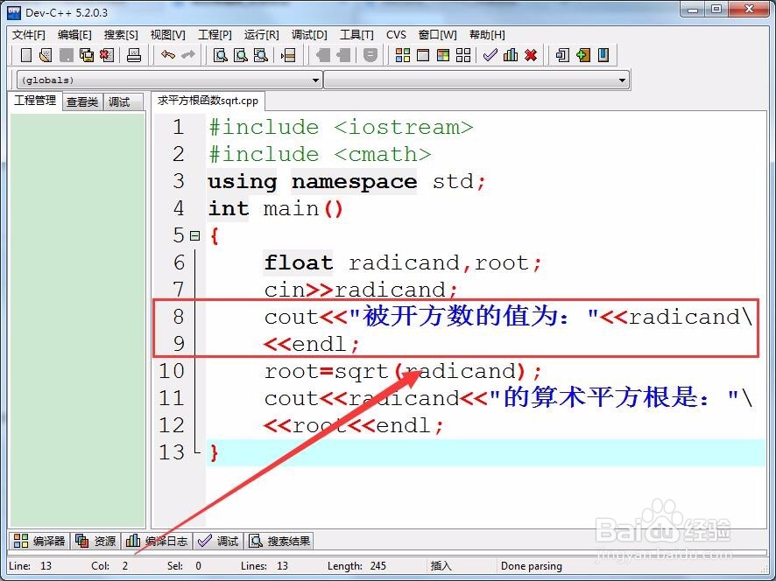
Task: Click the Find magnifier icon
Action: (220, 55)
